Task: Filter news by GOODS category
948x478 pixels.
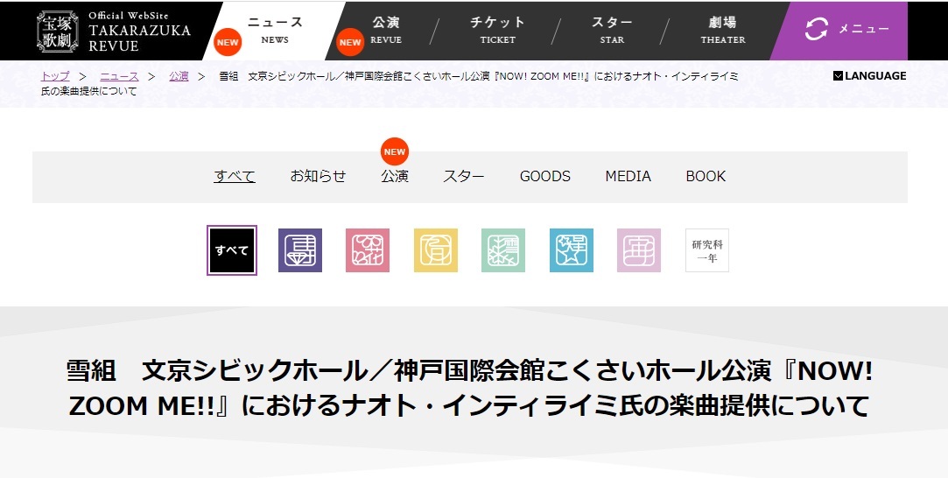Action: tap(544, 176)
